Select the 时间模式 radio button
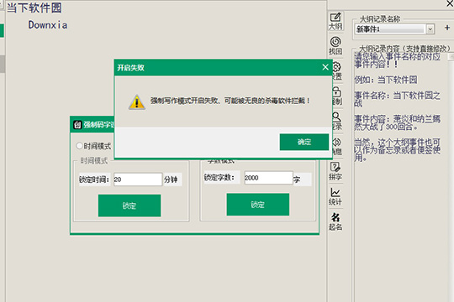Viewport: 454px width, 302px height. pyautogui.click(x=79, y=146)
